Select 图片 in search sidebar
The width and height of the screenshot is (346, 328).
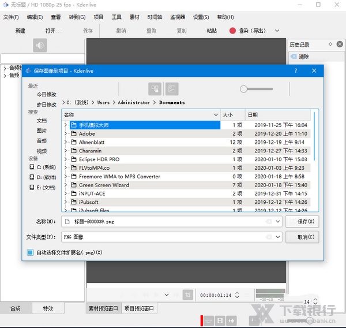click(x=42, y=131)
